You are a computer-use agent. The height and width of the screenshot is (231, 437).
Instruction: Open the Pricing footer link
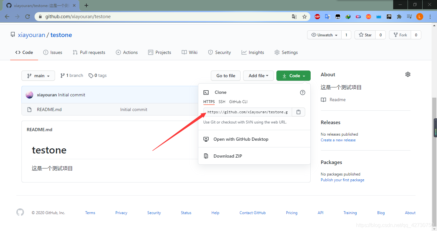click(291, 213)
